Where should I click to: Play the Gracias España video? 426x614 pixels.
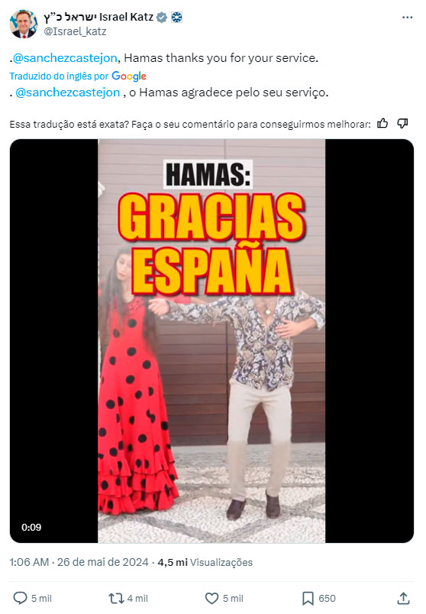(211, 341)
